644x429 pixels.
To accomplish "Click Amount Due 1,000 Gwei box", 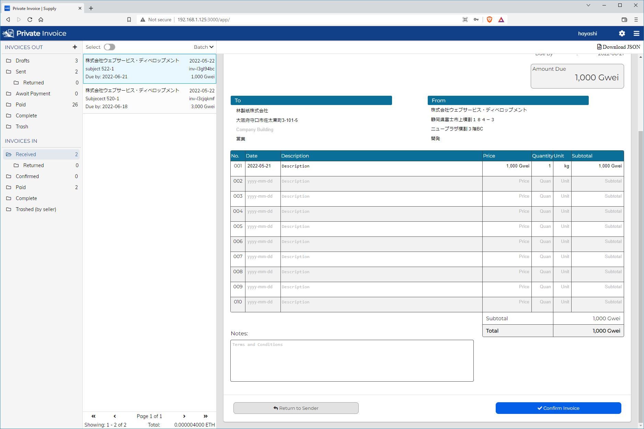I will (x=577, y=76).
